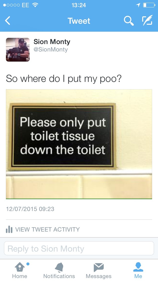This screenshot has width=158, height=281.
Task: Open the @SionMonty handle
Action: click(x=51, y=50)
